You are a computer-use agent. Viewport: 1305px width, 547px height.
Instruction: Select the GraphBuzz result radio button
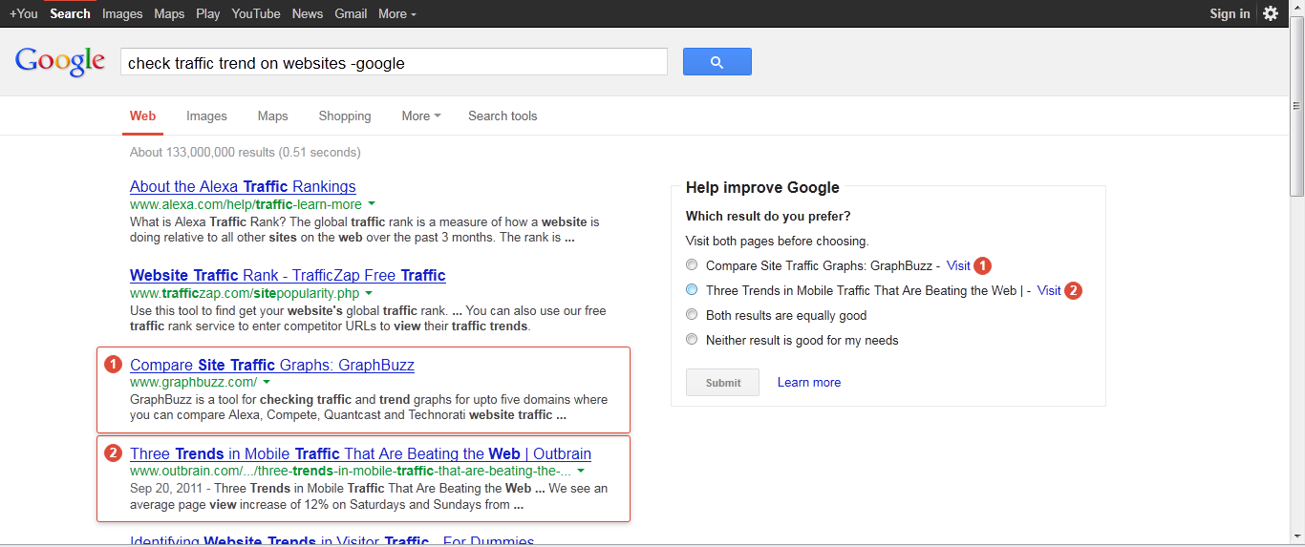[692, 265]
